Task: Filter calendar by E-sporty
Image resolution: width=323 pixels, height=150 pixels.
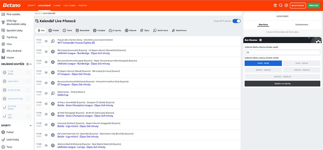Action: (x=115, y=30)
